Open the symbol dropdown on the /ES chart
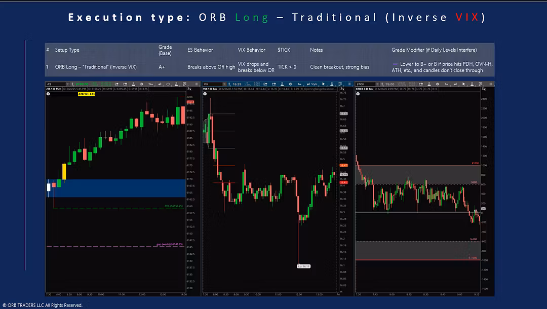Viewport: 547px width, 309px height. (x=68, y=84)
